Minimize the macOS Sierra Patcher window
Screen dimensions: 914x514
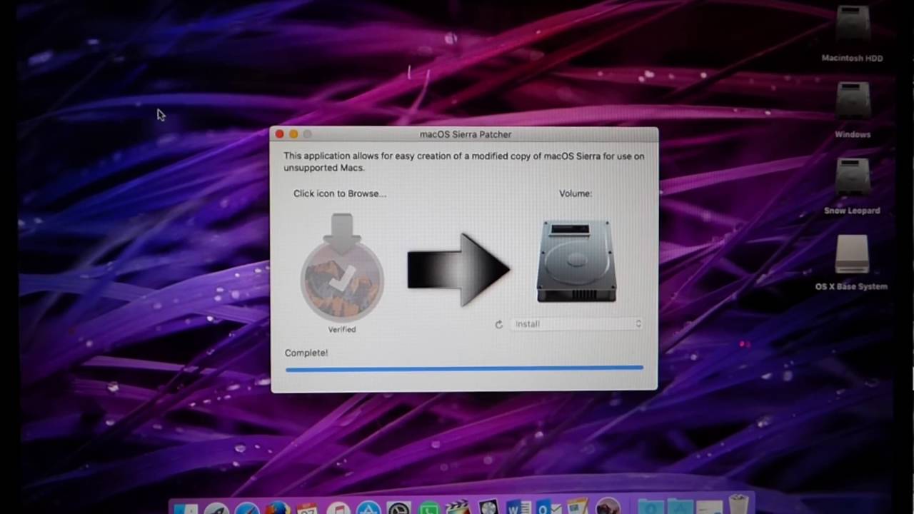(x=293, y=134)
